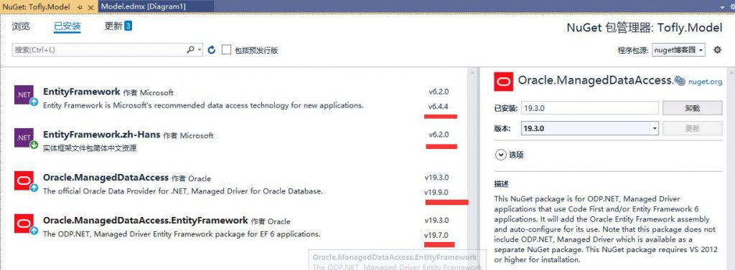Toggle the include prerelease checkbox
The height and width of the screenshot is (270, 735).
coord(226,49)
